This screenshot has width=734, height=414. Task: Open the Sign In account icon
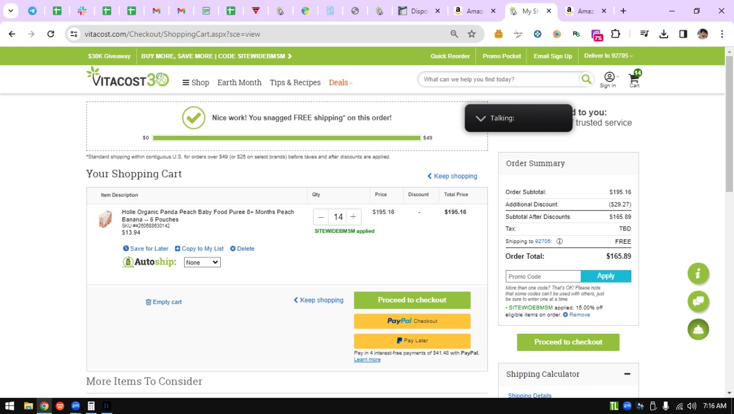[x=608, y=80]
